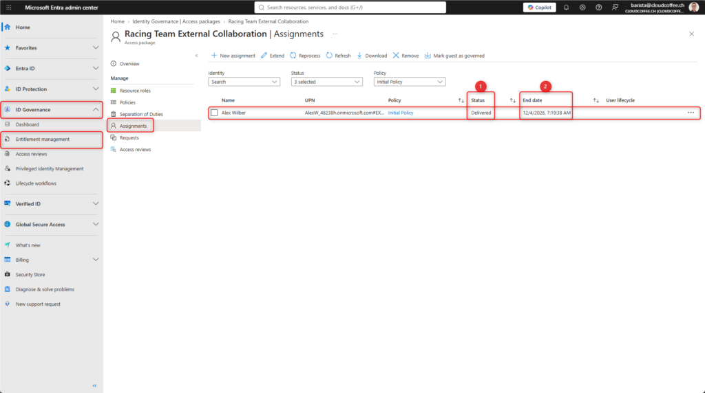705x393 pixels.
Task: Sort by the End date column
Action: click(x=596, y=100)
